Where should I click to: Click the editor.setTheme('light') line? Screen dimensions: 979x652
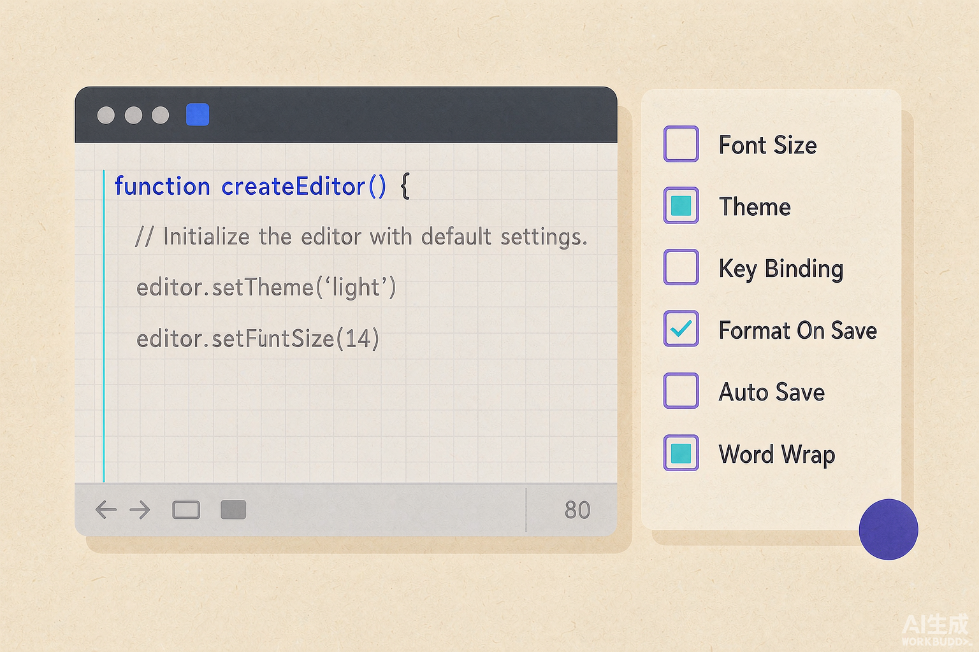pyautogui.click(x=266, y=287)
